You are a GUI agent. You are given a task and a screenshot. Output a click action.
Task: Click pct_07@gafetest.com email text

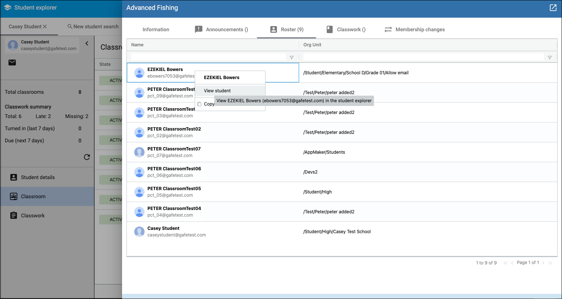(170, 156)
